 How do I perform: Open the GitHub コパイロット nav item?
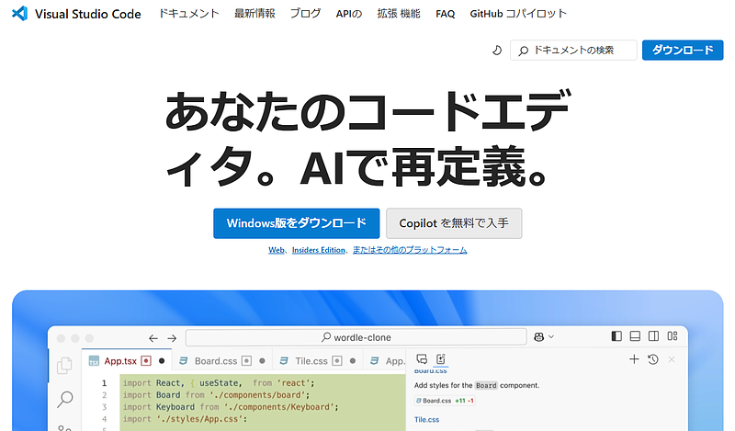click(x=518, y=14)
